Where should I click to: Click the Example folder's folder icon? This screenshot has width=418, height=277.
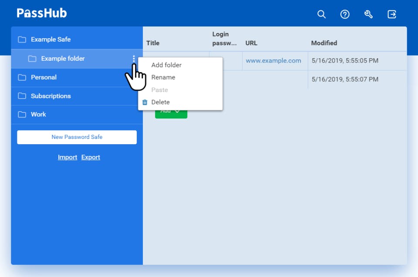(x=32, y=59)
